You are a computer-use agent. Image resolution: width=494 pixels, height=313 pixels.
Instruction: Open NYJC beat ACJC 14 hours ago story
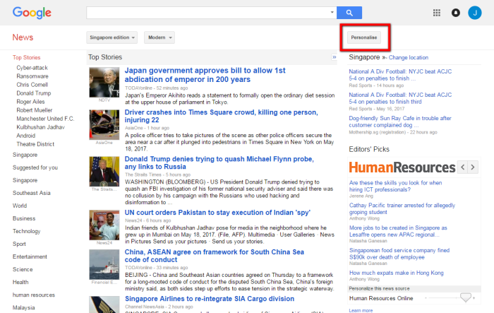[x=400, y=75]
